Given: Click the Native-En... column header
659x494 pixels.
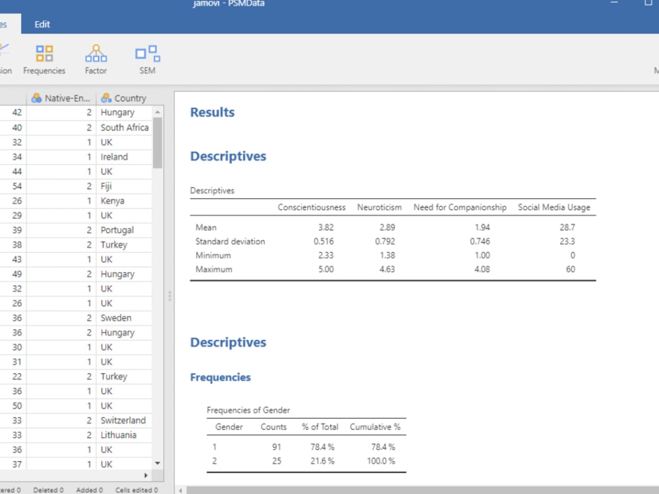Looking at the screenshot, I should point(61,98).
